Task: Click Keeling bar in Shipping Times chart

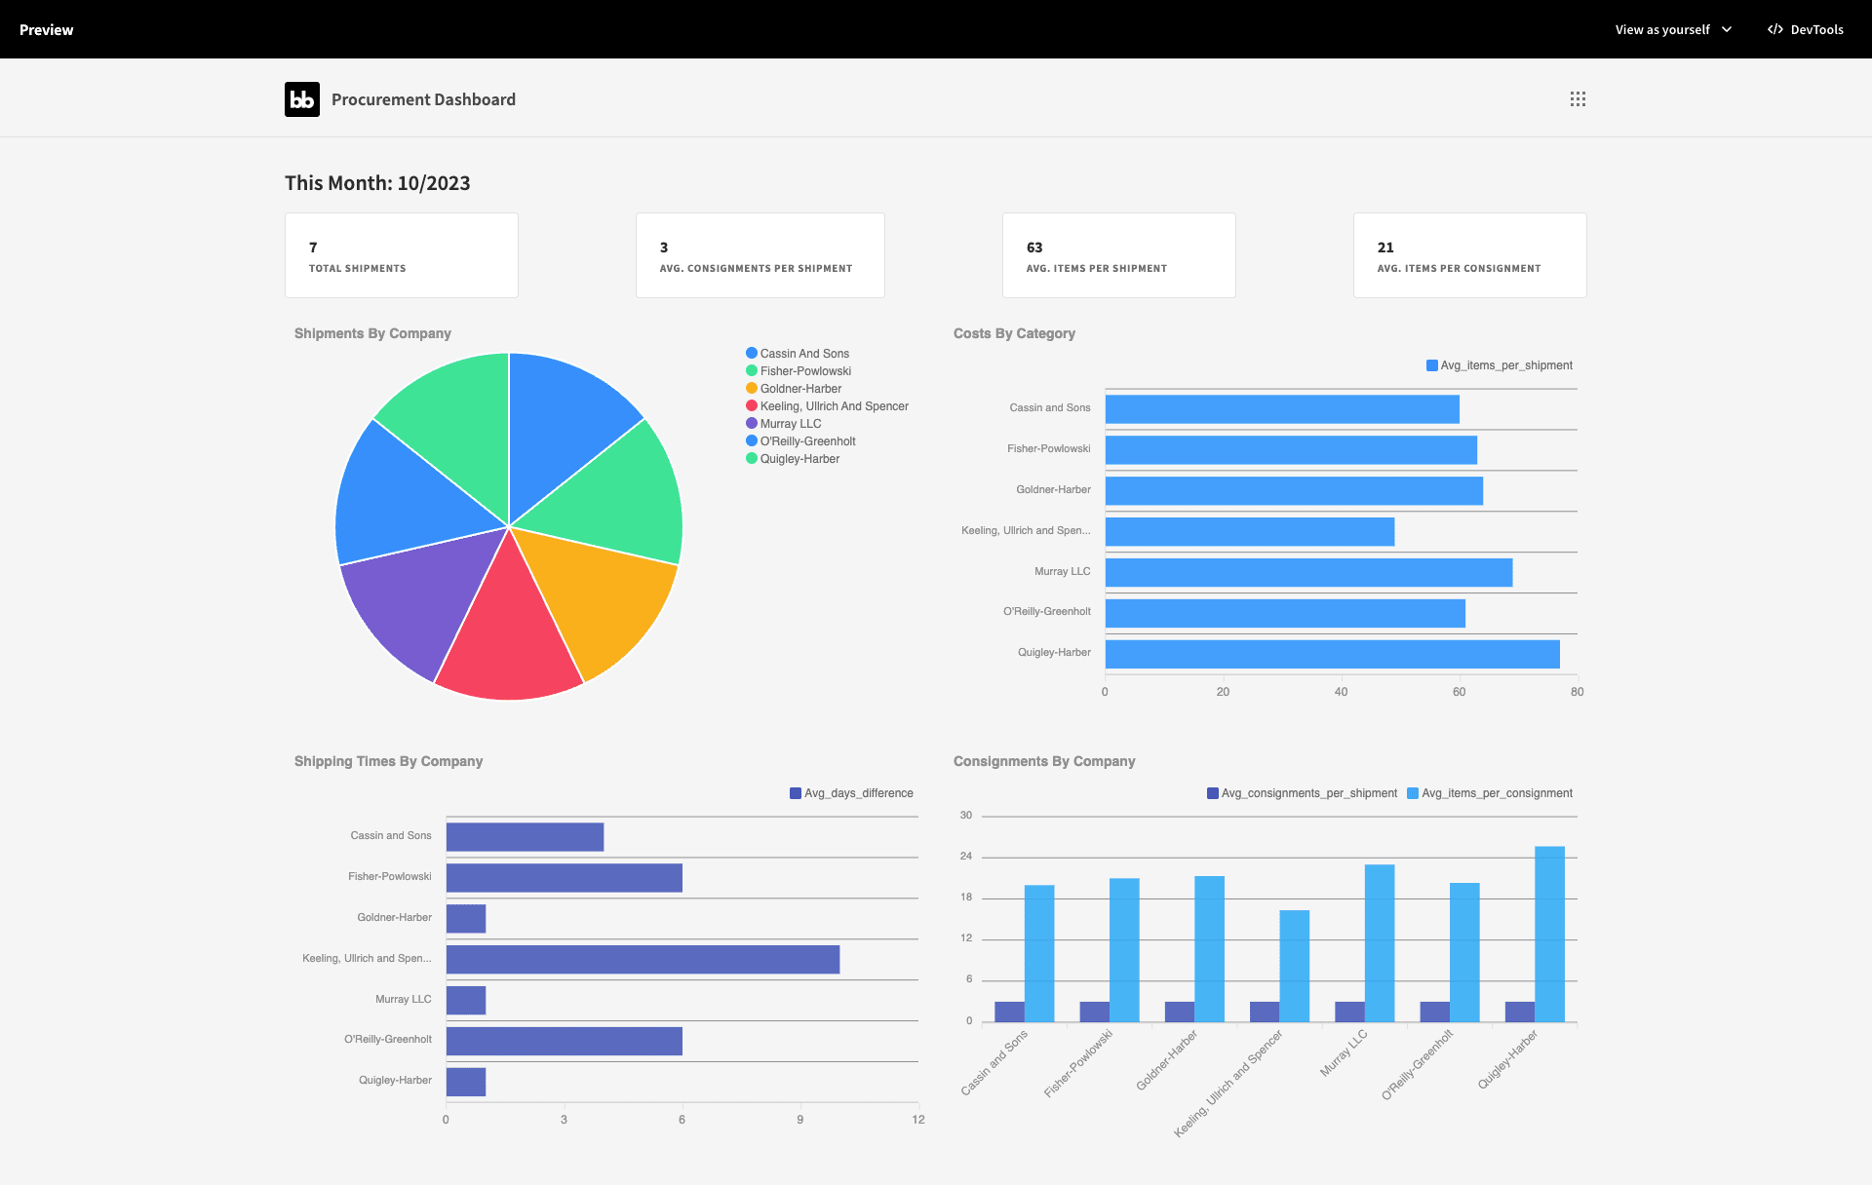Action: 643,959
